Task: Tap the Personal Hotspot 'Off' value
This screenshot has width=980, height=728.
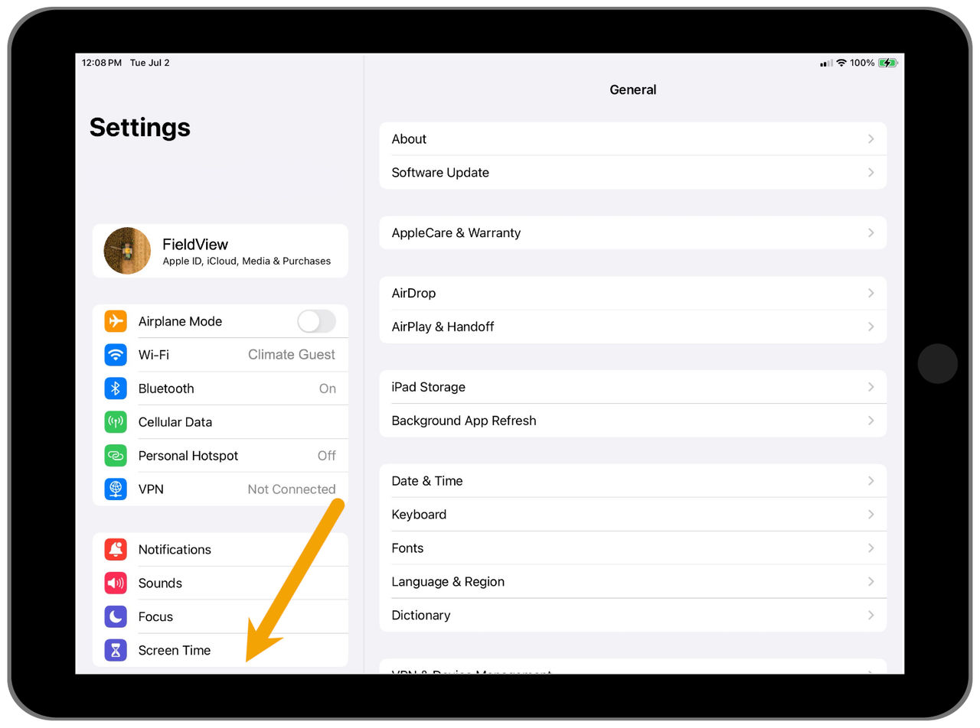Action: pos(327,456)
